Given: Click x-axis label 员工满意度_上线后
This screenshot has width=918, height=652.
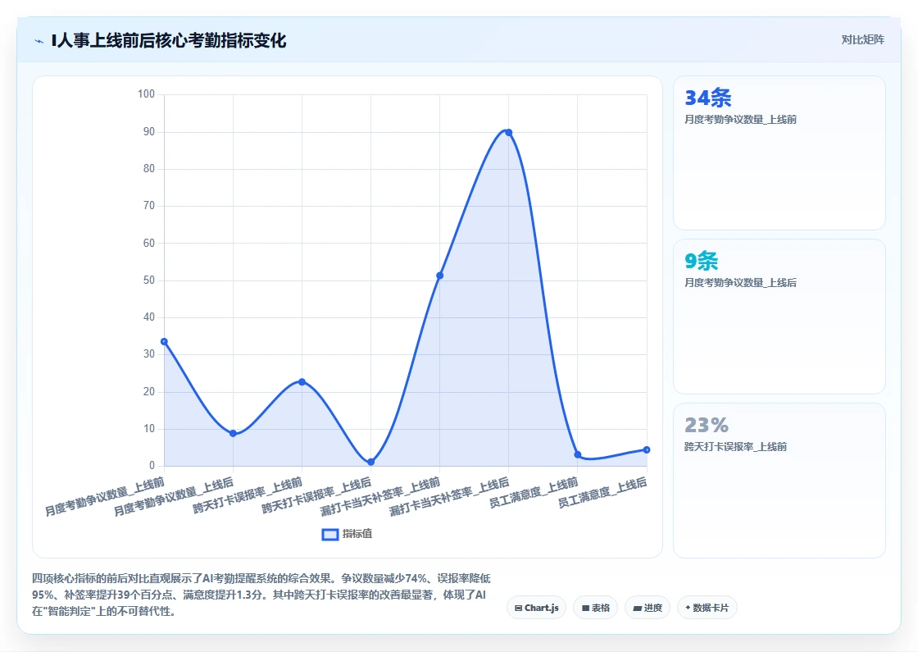Looking at the screenshot, I should (602, 493).
